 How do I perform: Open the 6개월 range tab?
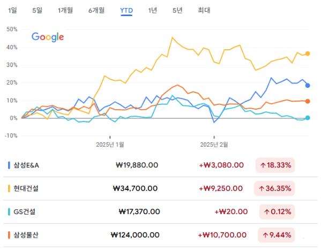click(x=96, y=10)
